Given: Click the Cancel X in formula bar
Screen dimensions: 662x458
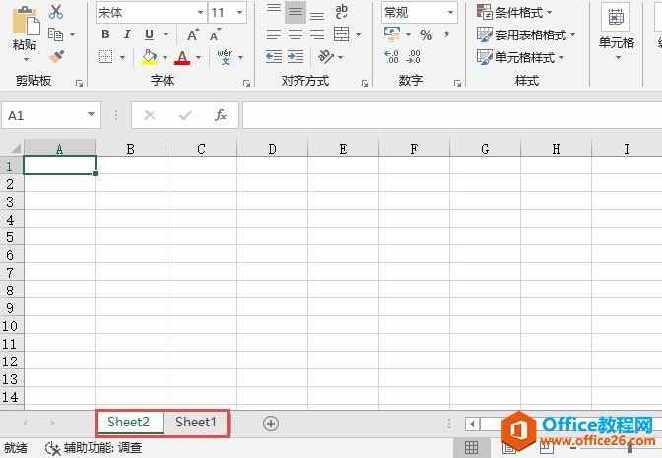Looking at the screenshot, I should coord(150,115).
